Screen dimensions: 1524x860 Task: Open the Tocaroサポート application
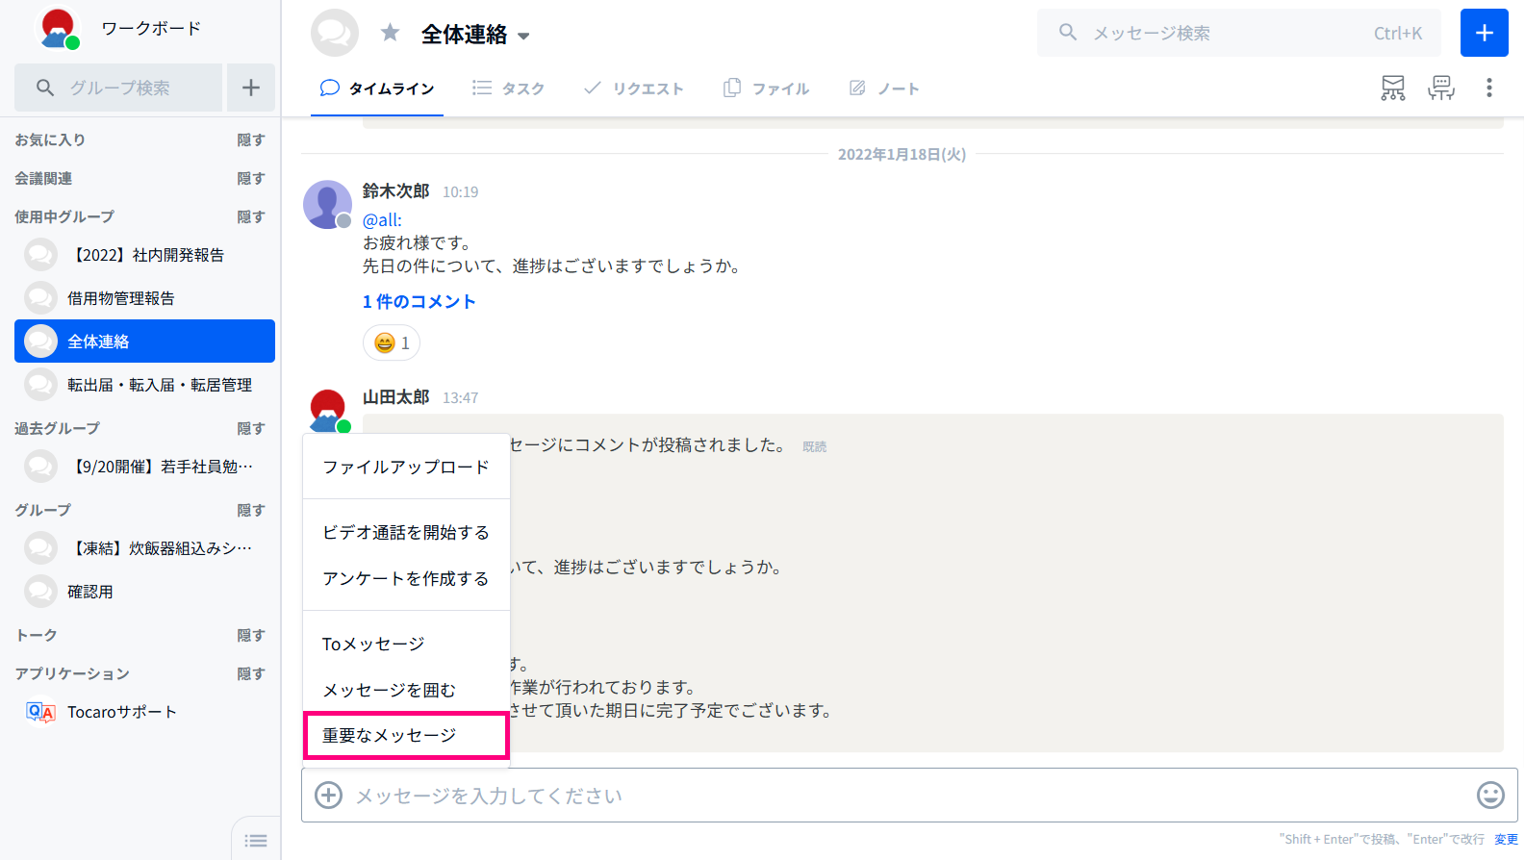pyautogui.click(x=144, y=712)
